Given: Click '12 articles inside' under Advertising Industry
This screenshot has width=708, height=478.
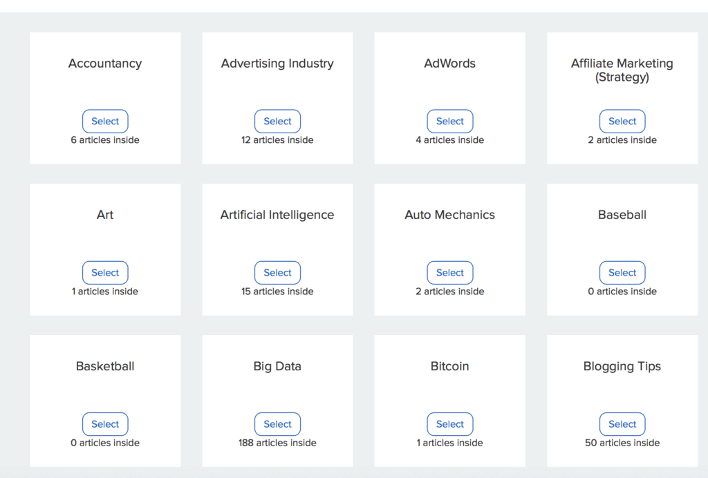Looking at the screenshot, I should [277, 140].
